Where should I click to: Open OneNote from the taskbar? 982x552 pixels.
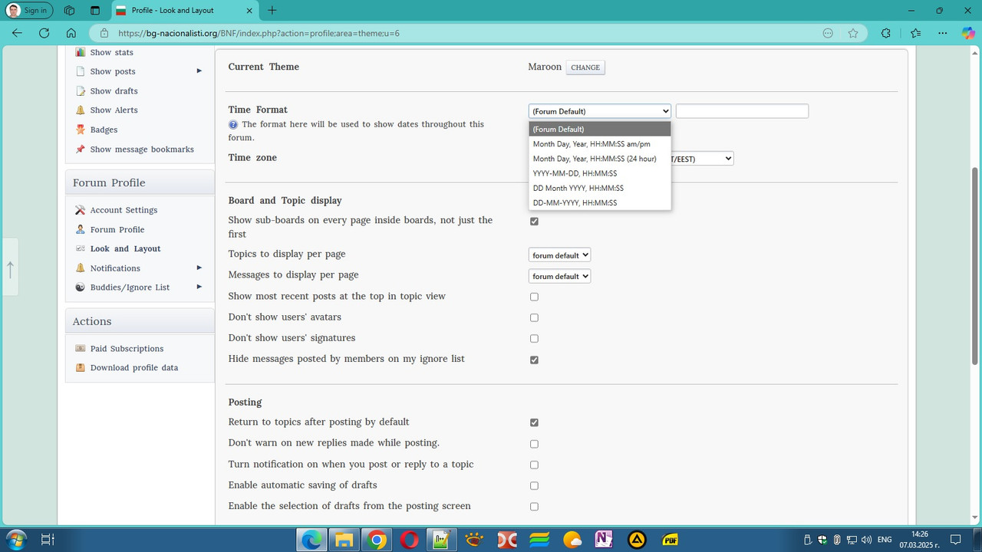604,540
